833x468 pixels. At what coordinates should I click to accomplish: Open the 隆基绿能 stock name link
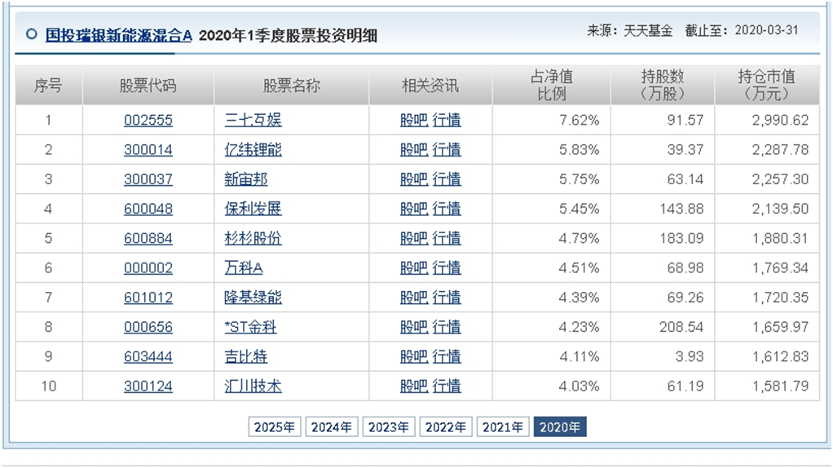[x=253, y=297]
